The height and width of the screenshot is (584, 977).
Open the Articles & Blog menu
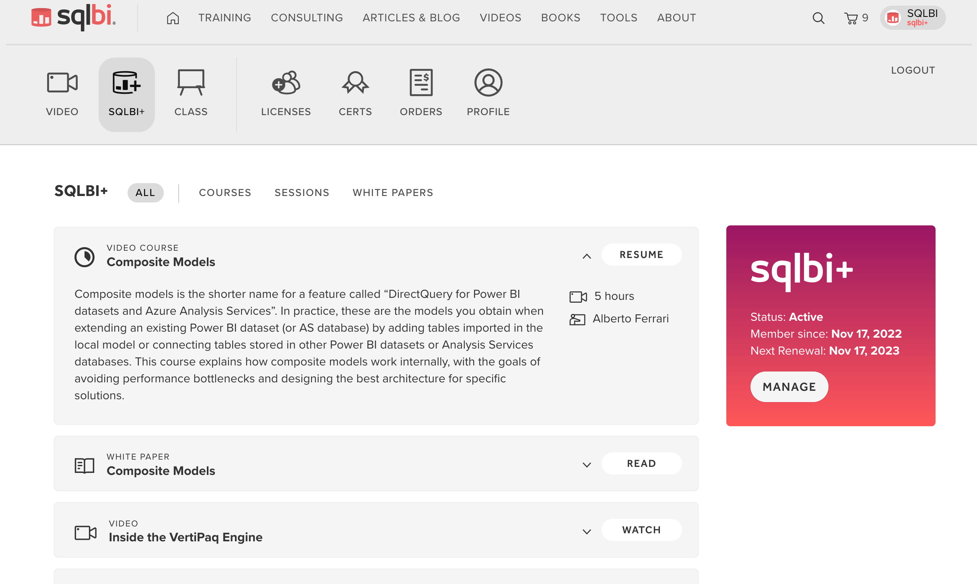(x=411, y=18)
